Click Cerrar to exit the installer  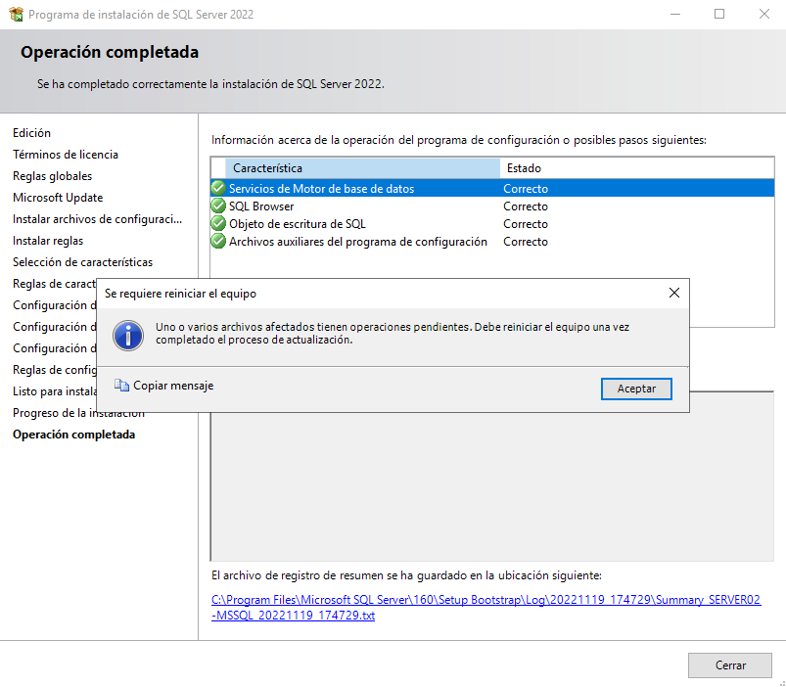click(729, 664)
